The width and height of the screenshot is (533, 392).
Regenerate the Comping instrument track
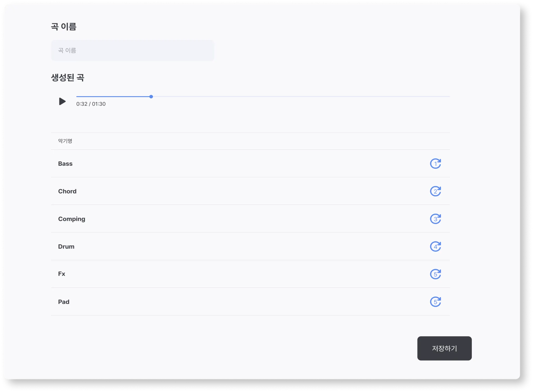pyautogui.click(x=435, y=219)
